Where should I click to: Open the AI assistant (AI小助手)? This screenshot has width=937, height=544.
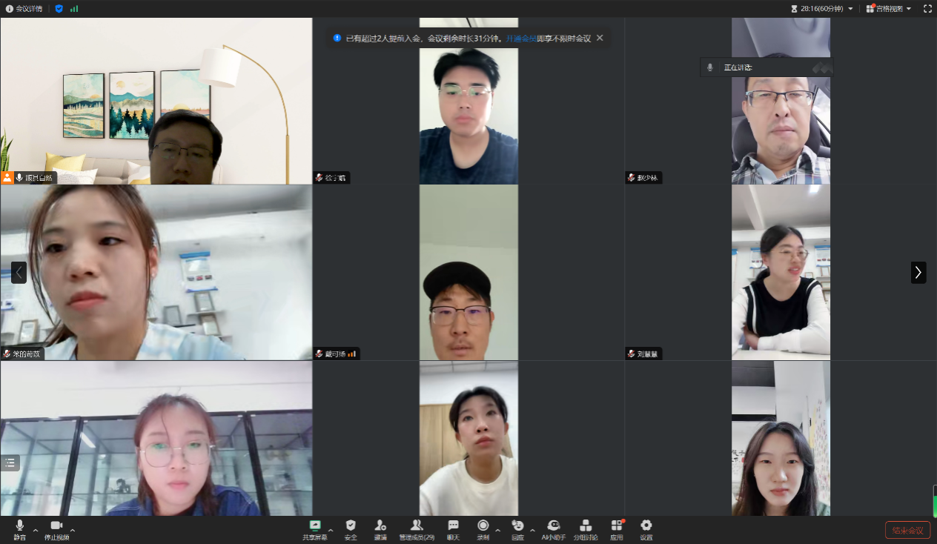coord(553,528)
